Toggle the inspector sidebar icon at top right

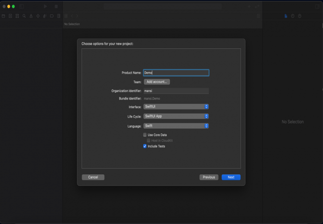(317, 6)
